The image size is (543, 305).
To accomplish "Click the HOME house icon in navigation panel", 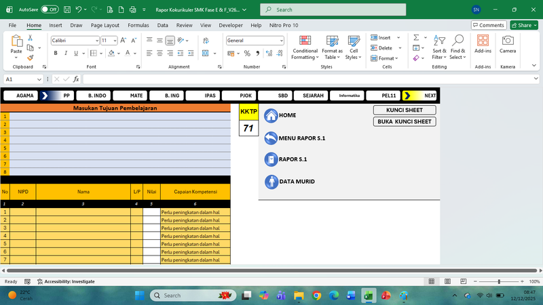I will point(271,116).
